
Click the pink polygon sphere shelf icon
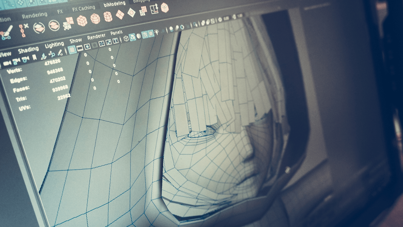(95, 18)
